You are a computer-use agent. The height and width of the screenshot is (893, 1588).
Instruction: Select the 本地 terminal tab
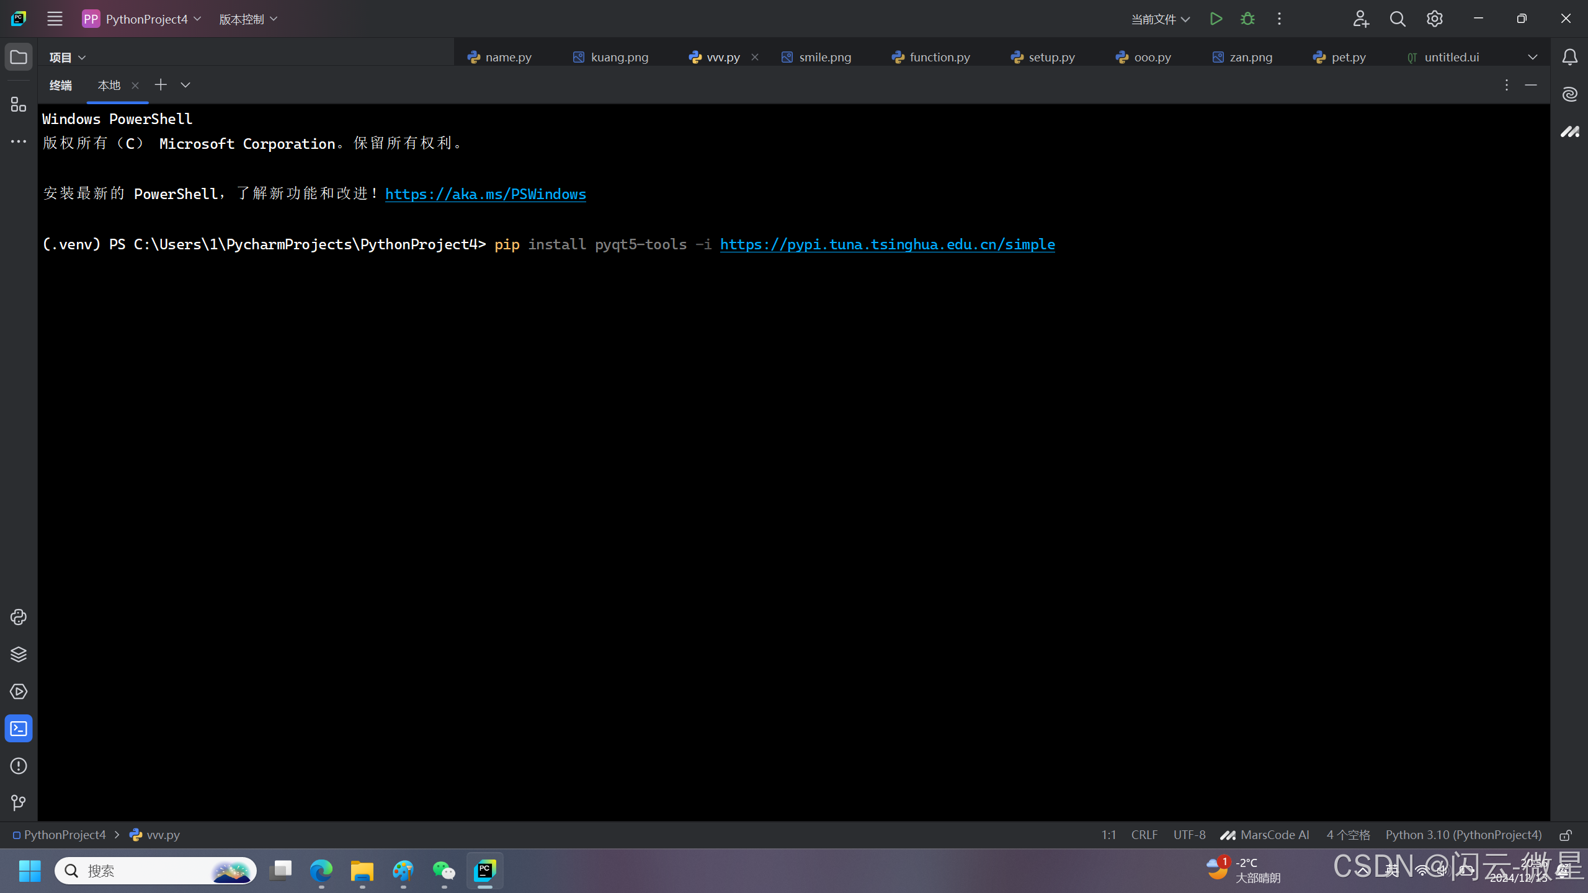109,85
